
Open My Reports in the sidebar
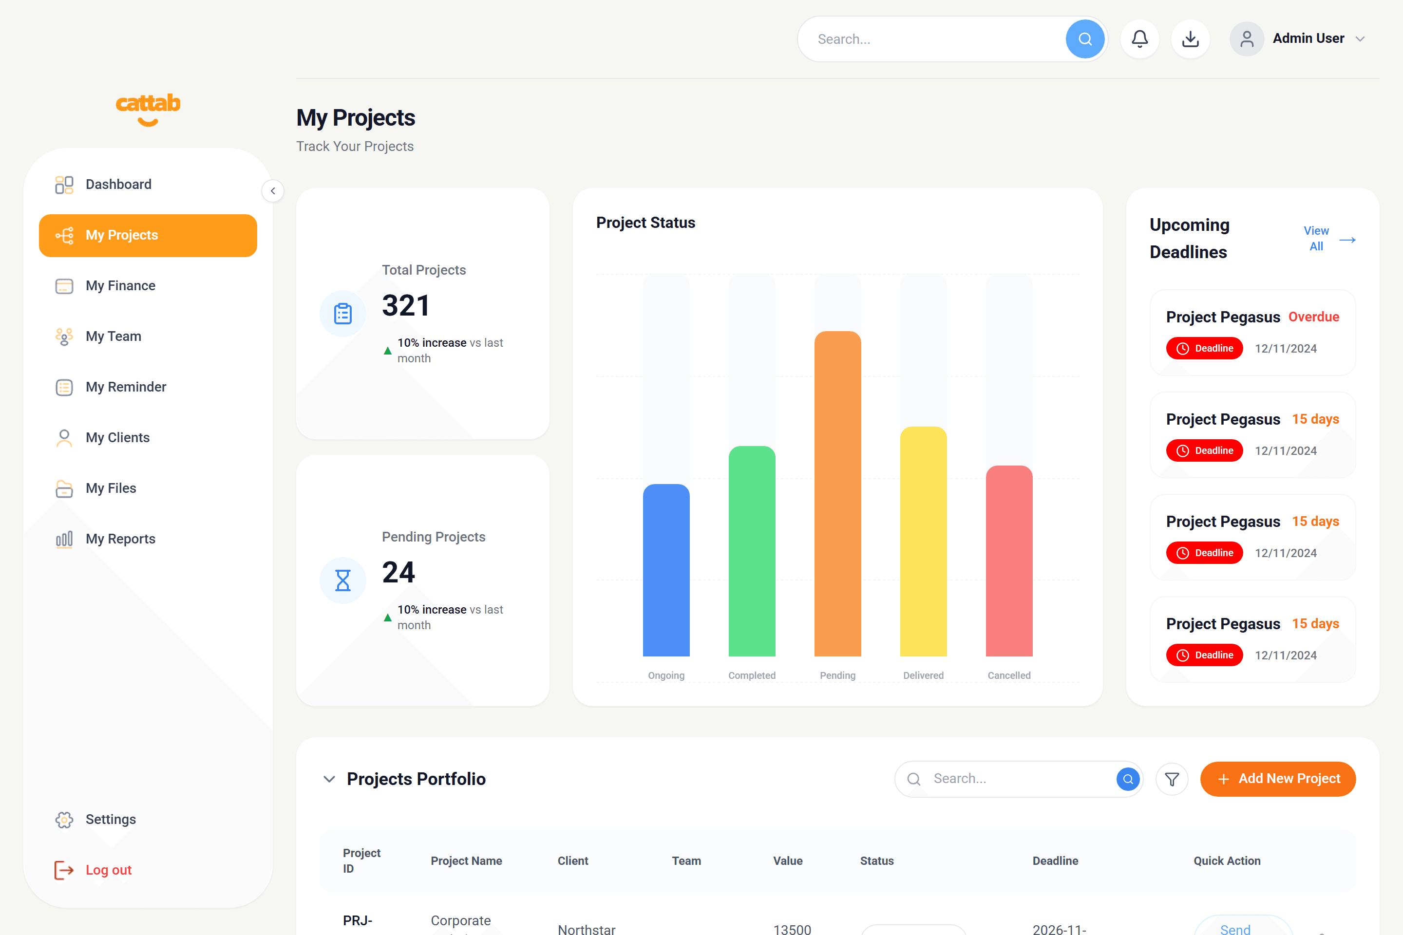[x=148, y=539]
